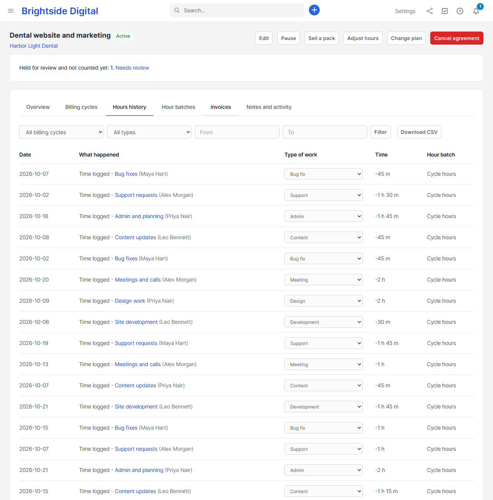Open the Notes and activity tab

(x=269, y=107)
